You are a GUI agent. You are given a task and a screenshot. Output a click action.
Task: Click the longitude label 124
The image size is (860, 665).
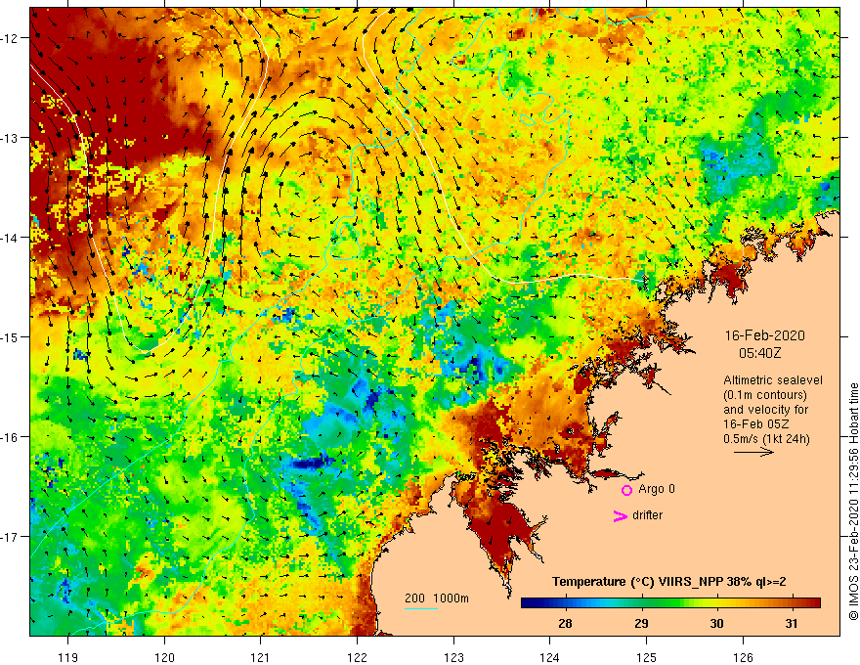click(550, 657)
